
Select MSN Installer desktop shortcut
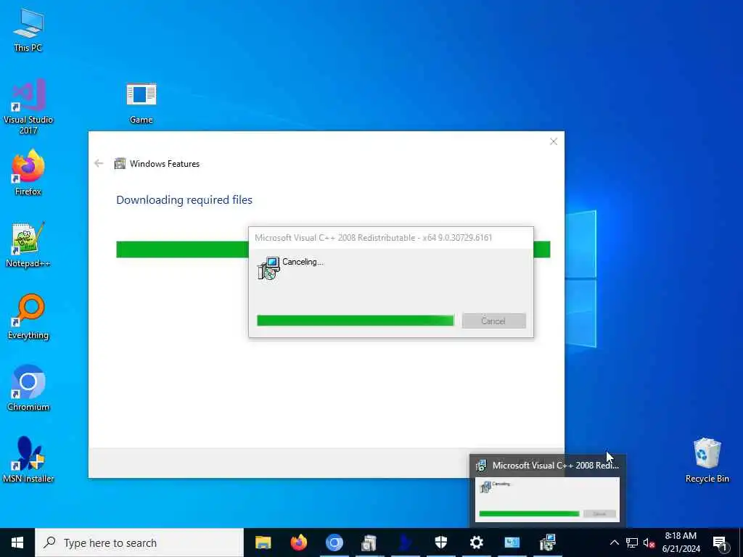pos(28,460)
